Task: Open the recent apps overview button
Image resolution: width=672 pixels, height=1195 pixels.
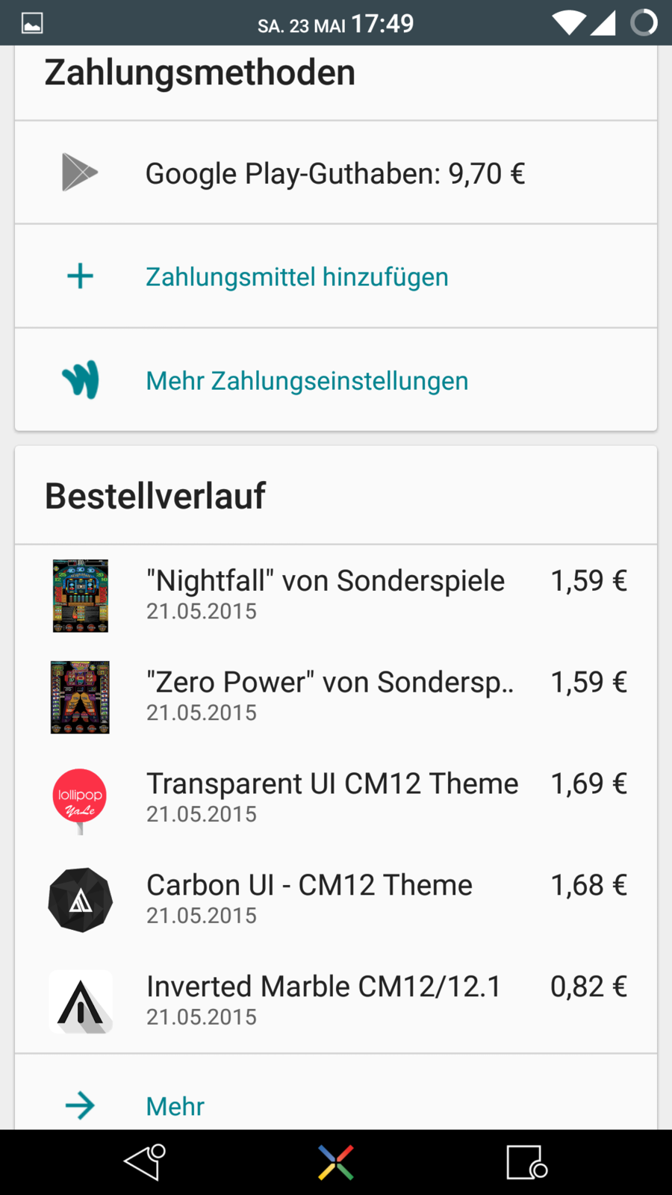Action: point(526,1163)
